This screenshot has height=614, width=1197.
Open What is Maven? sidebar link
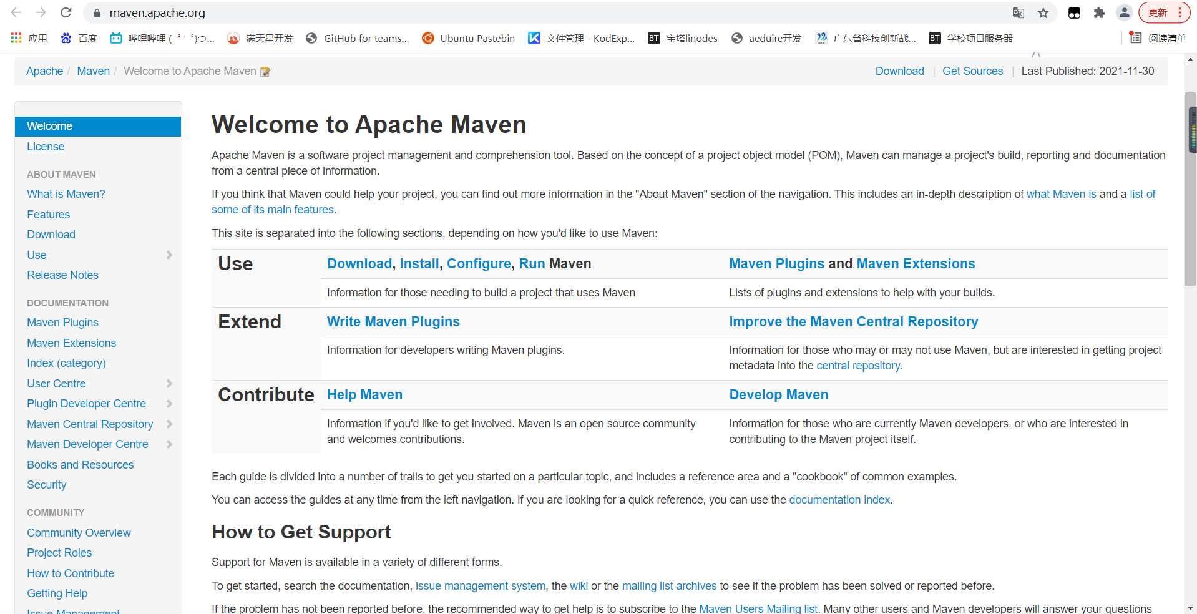[x=66, y=194]
